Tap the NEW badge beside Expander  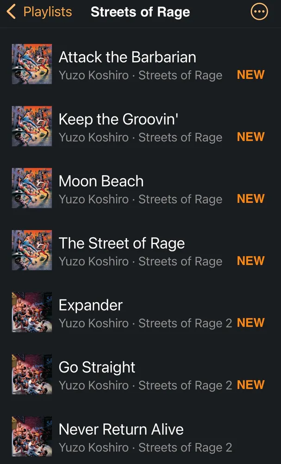(x=250, y=323)
